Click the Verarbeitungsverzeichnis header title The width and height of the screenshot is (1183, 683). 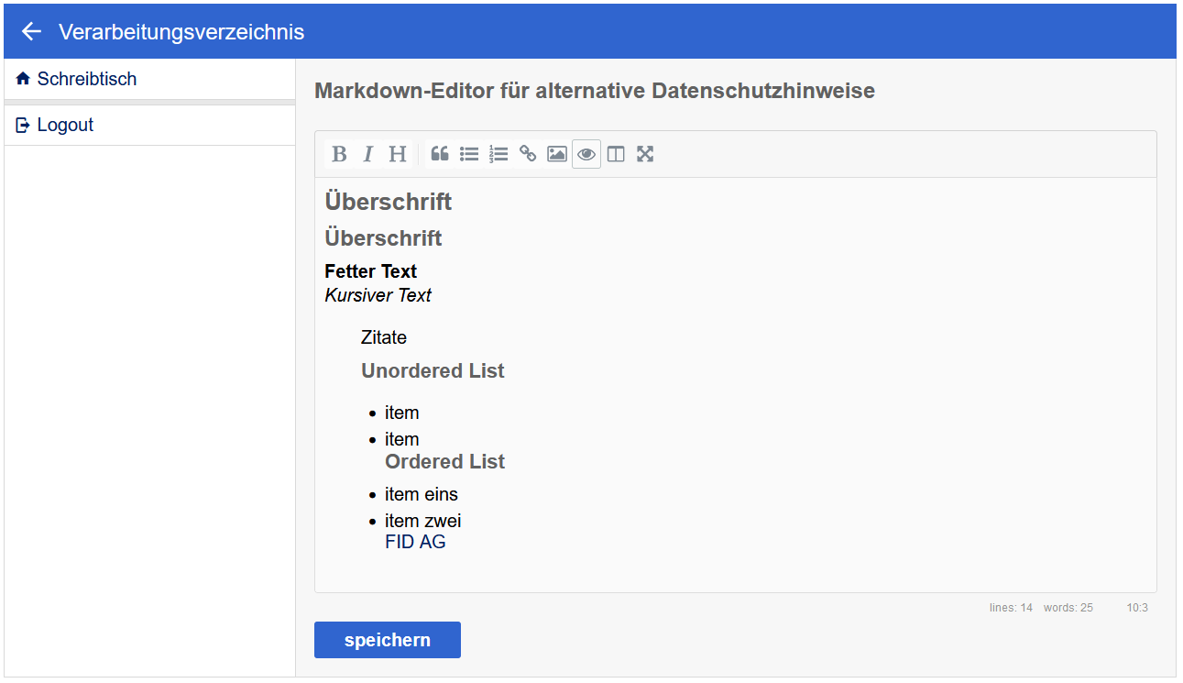[181, 32]
